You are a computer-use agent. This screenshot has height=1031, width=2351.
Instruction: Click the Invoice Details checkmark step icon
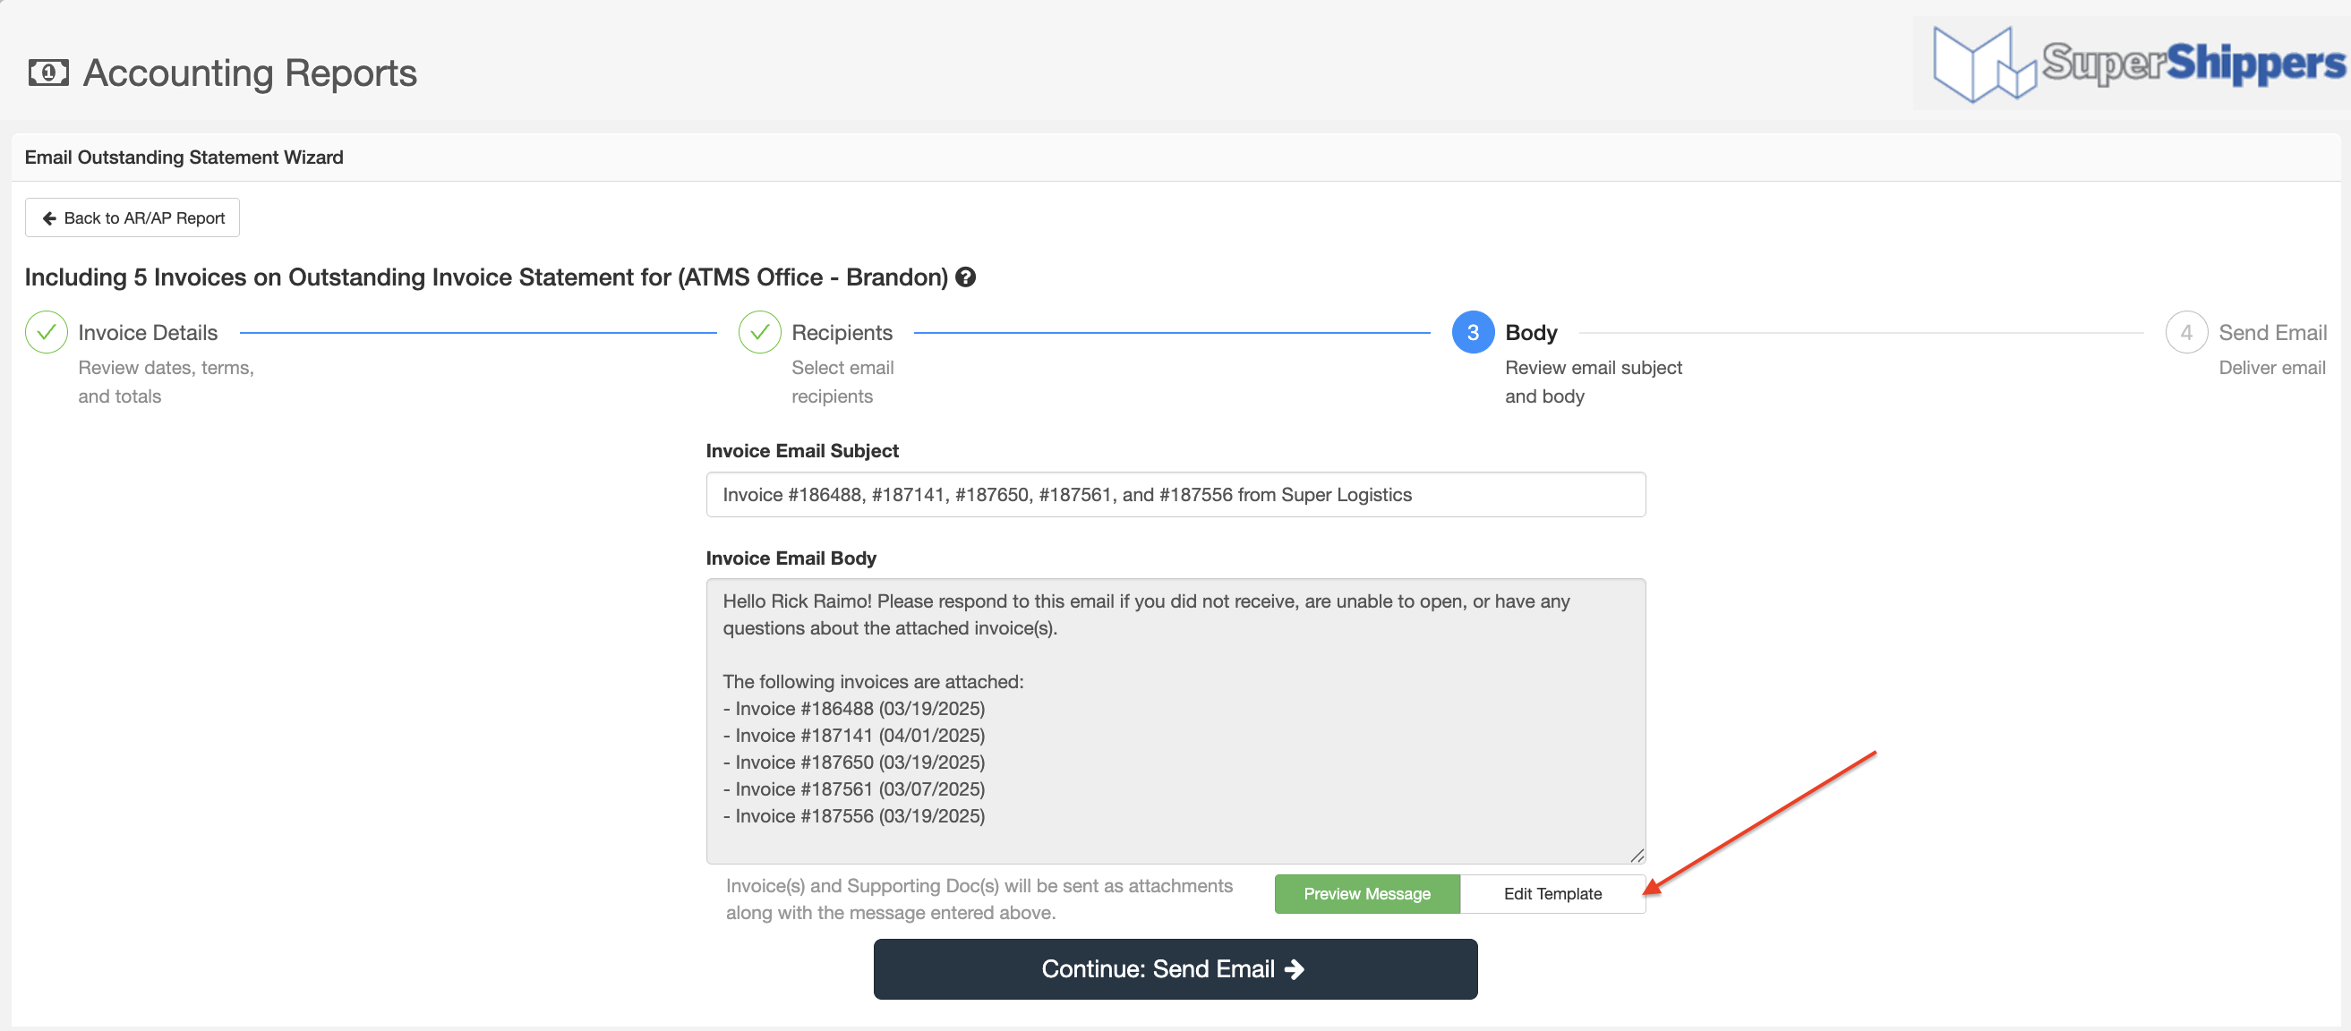[x=47, y=332]
